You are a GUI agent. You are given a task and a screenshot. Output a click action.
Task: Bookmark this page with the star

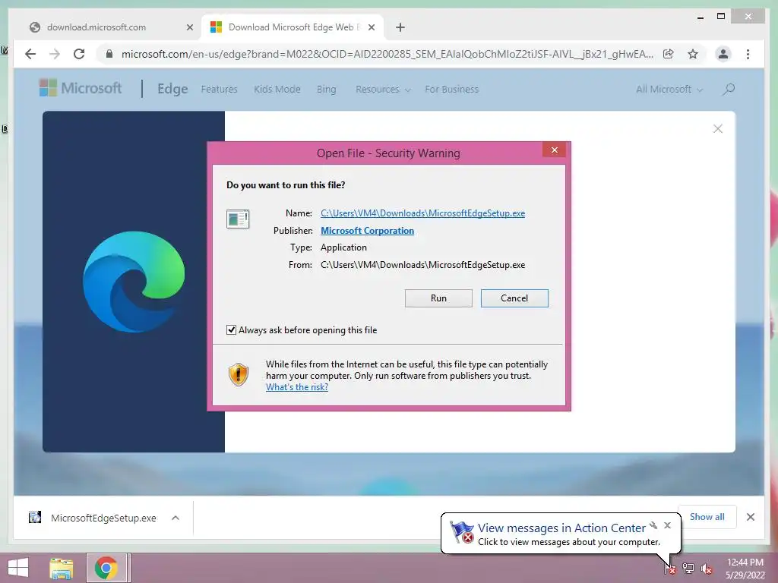point(693,54)
